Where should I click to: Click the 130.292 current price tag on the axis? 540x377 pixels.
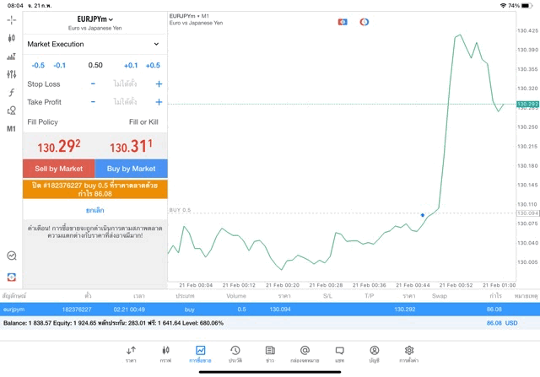[x=527, y=104]
